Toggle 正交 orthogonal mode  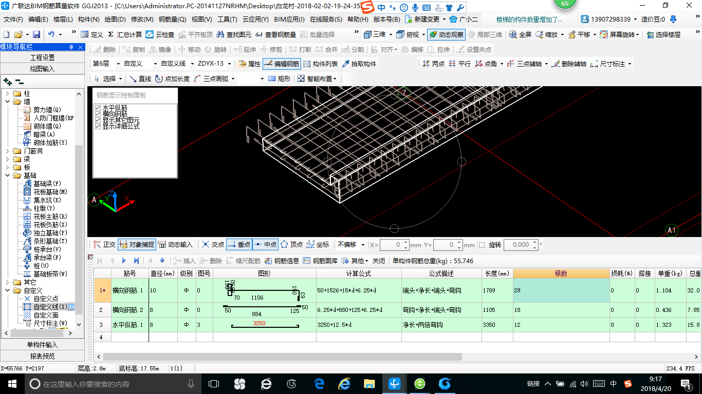click(x=105, y=245)
